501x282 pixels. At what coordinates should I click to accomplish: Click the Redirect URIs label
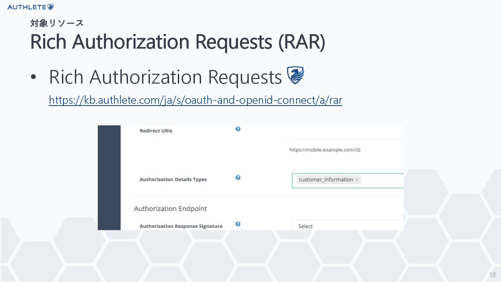tap(156, 131)
